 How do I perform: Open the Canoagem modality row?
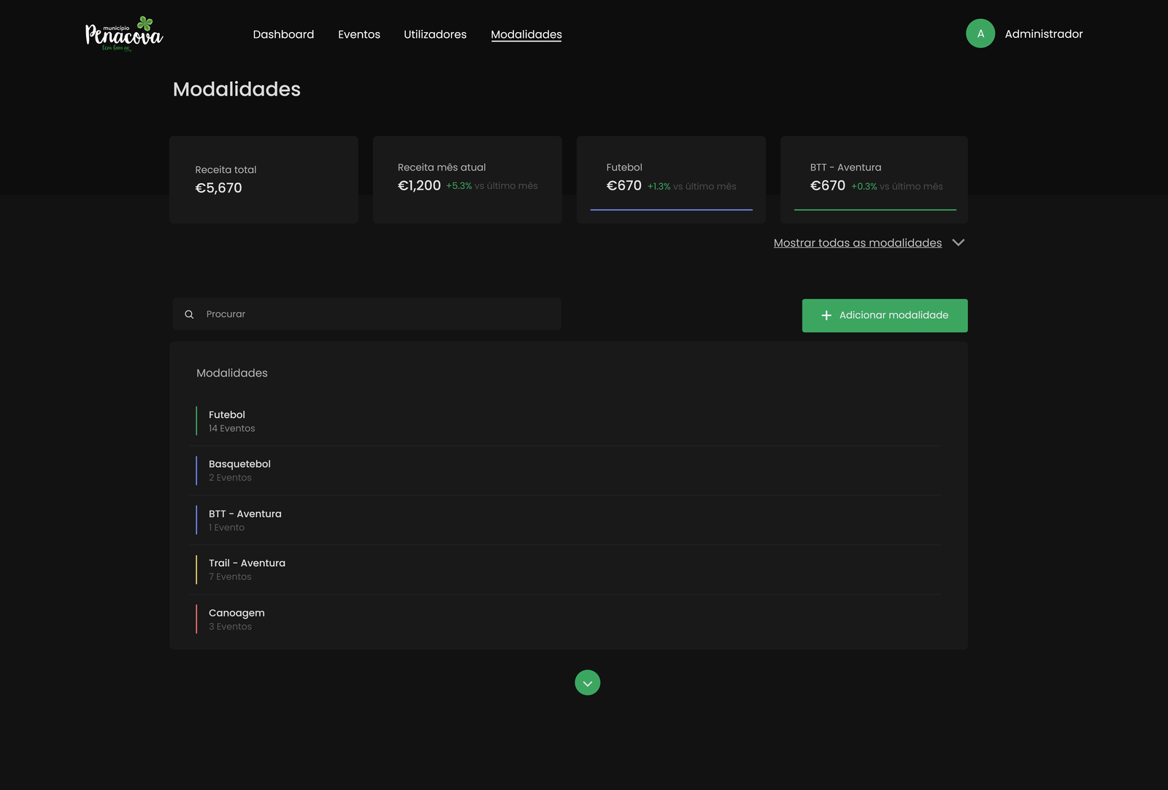(237, 619)
